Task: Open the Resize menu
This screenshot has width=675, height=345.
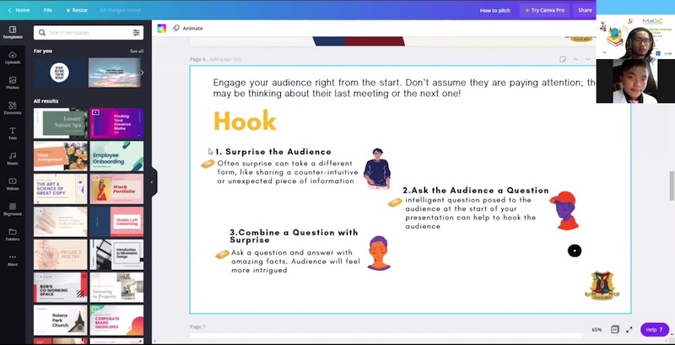Action: [x=77, y=10]
